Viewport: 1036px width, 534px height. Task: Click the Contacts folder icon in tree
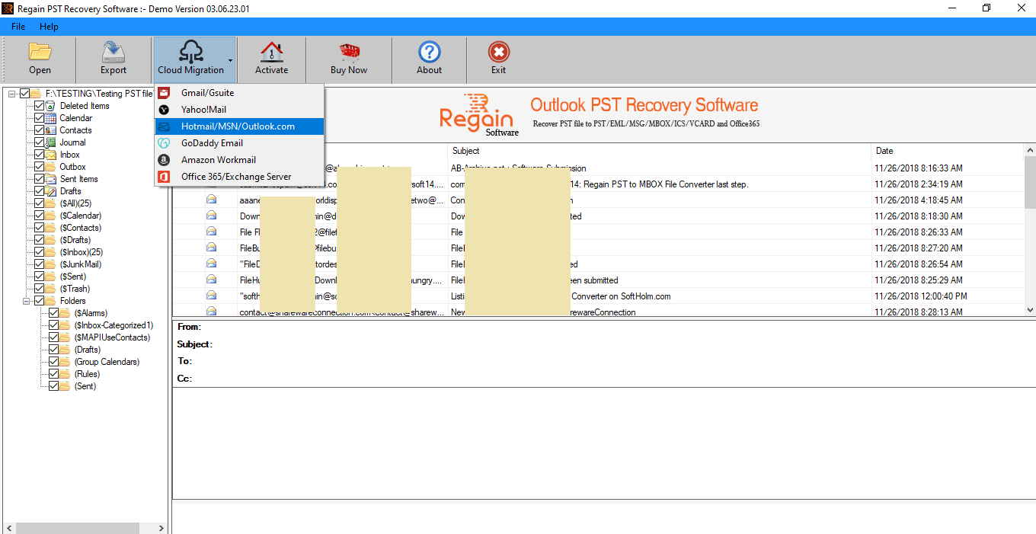(52, 130)
